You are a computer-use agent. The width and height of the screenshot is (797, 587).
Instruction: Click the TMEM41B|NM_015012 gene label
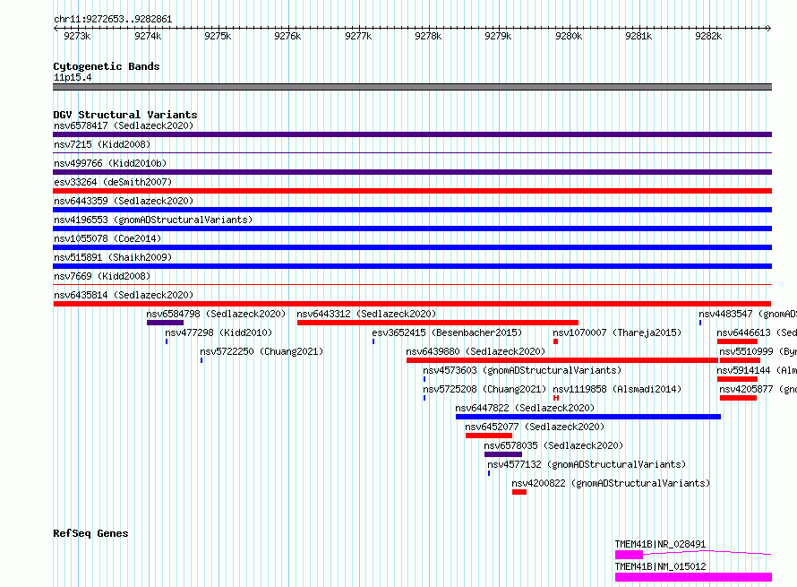point(660,566)
